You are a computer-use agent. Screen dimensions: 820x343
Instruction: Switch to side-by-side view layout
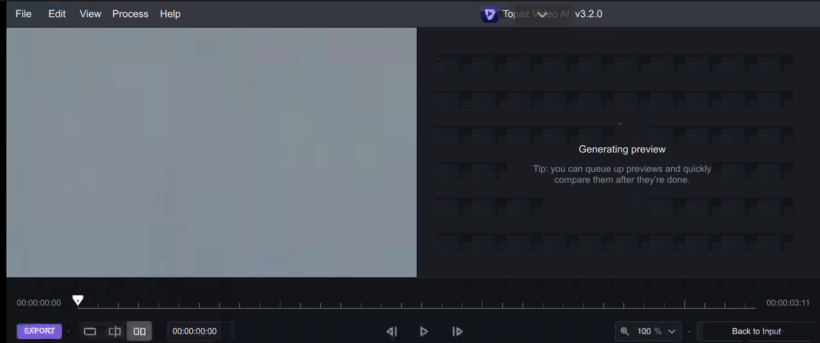pyautogui.click(x=139, y=331)
